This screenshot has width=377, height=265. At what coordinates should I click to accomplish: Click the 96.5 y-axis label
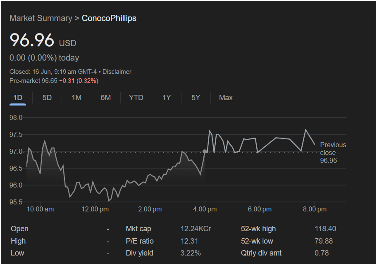[16, 168]
